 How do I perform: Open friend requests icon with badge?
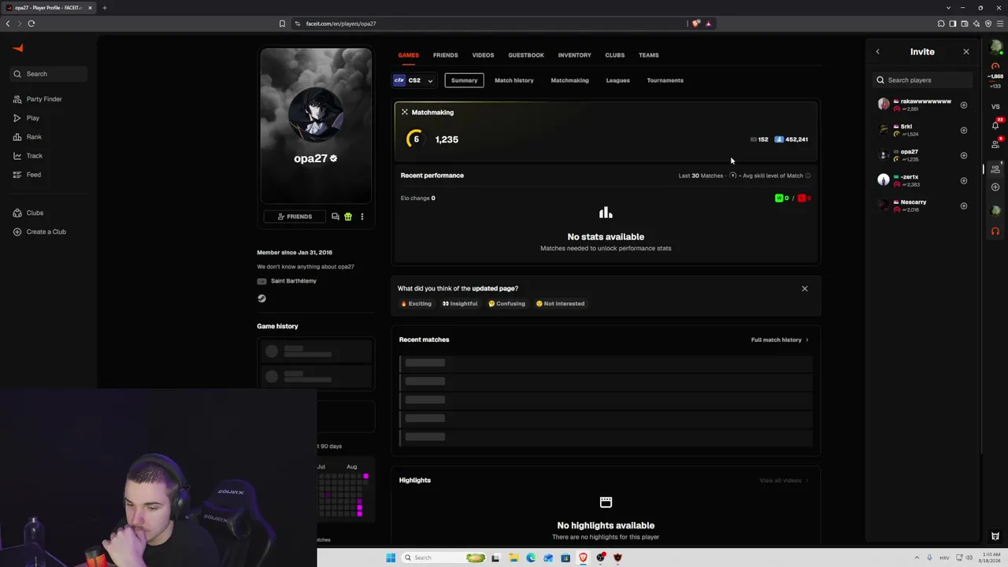[x=995, y=143]
